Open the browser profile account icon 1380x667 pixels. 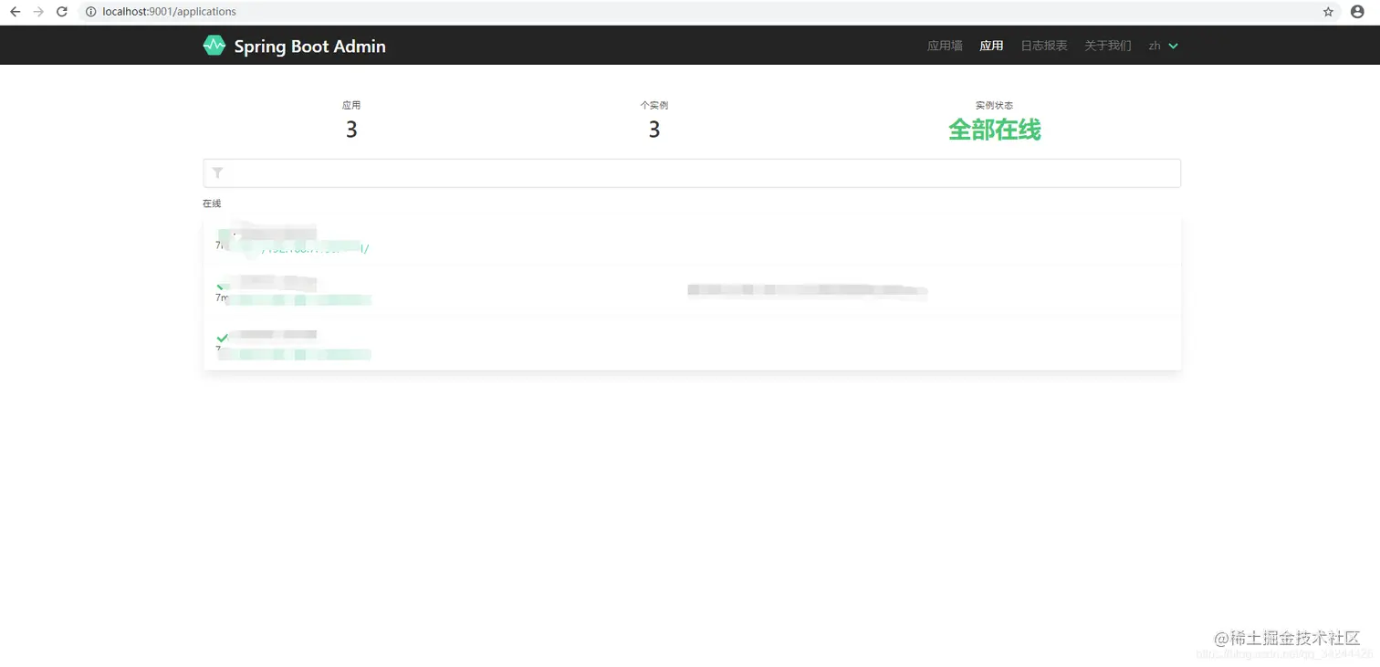coord(1357,12)
